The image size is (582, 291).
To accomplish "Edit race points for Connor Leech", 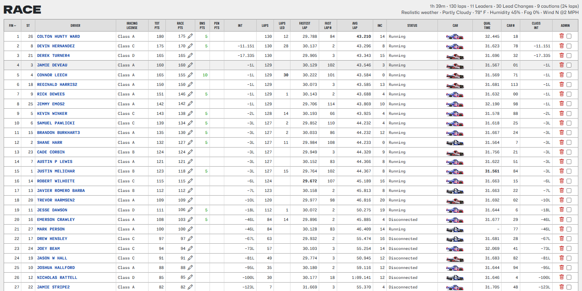I will [190, 75].
